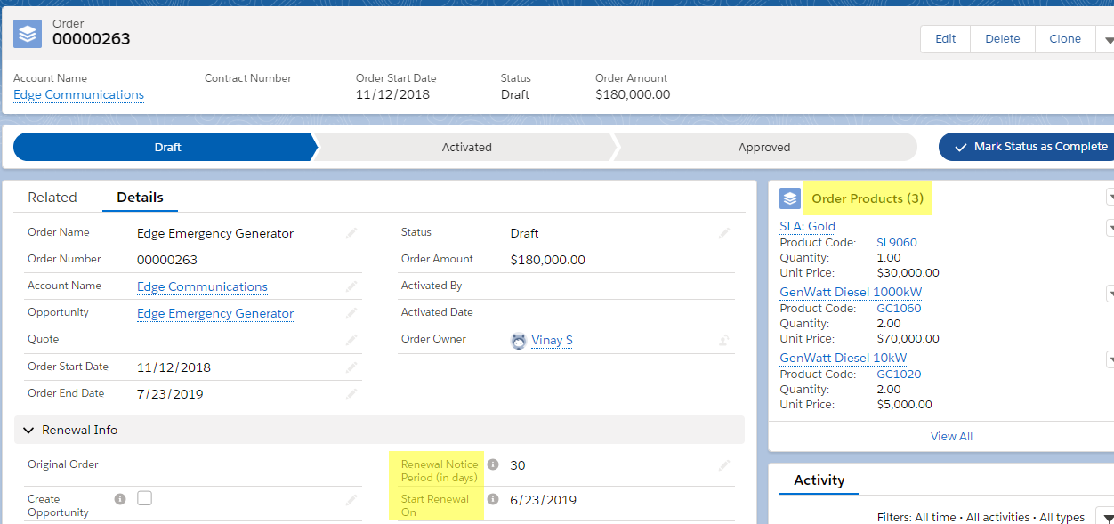Open the more actions dropdown beside Clone
The image size is (1114, 524).
pos(1108,39)
